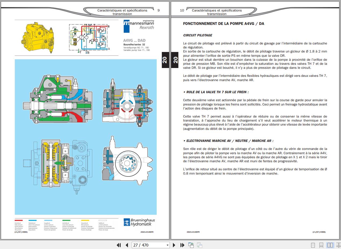Click the green case drain pressure legend swatch

66,220
